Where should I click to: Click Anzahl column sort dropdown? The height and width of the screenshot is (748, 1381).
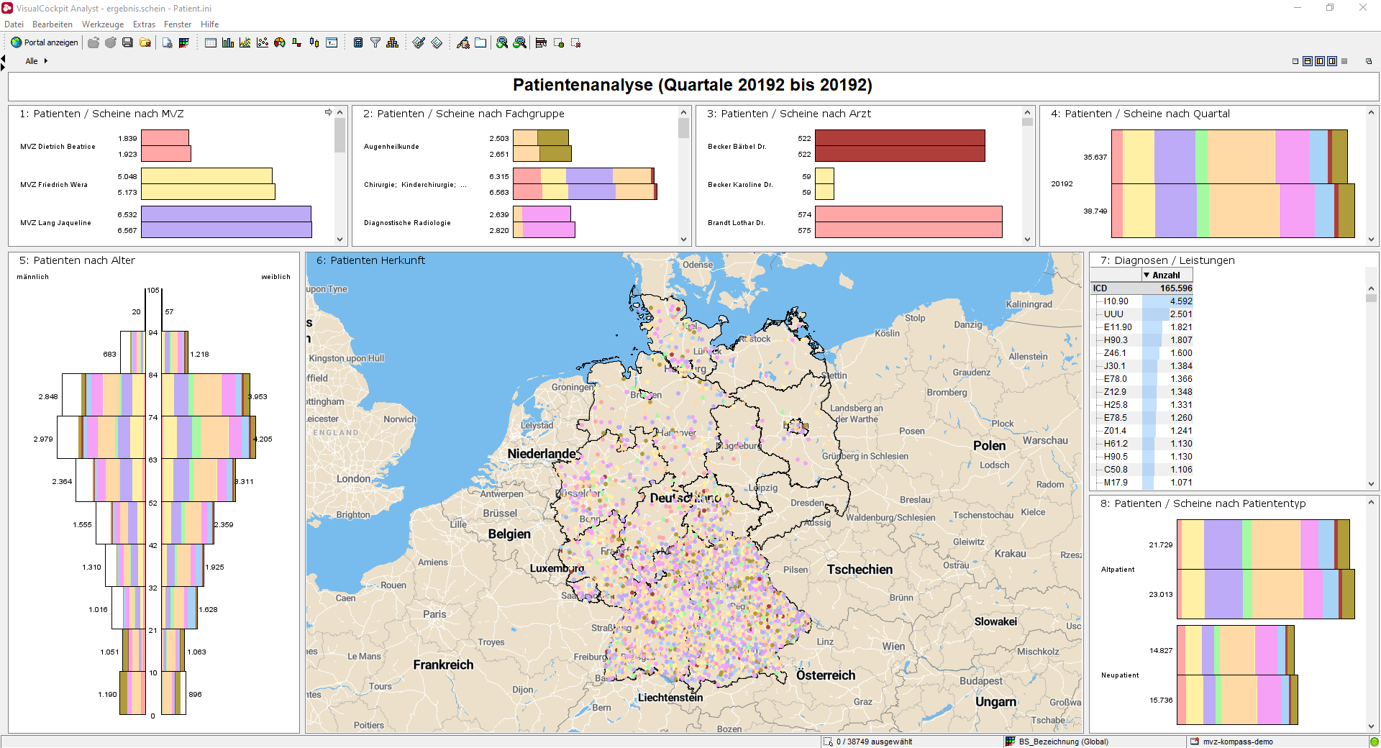[x=1147, y=275]
